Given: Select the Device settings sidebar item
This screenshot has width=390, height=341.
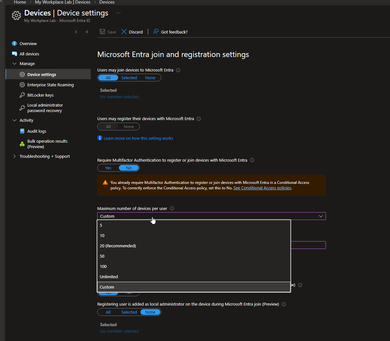Looking at the screenshot, I should [x=48, y=74].
